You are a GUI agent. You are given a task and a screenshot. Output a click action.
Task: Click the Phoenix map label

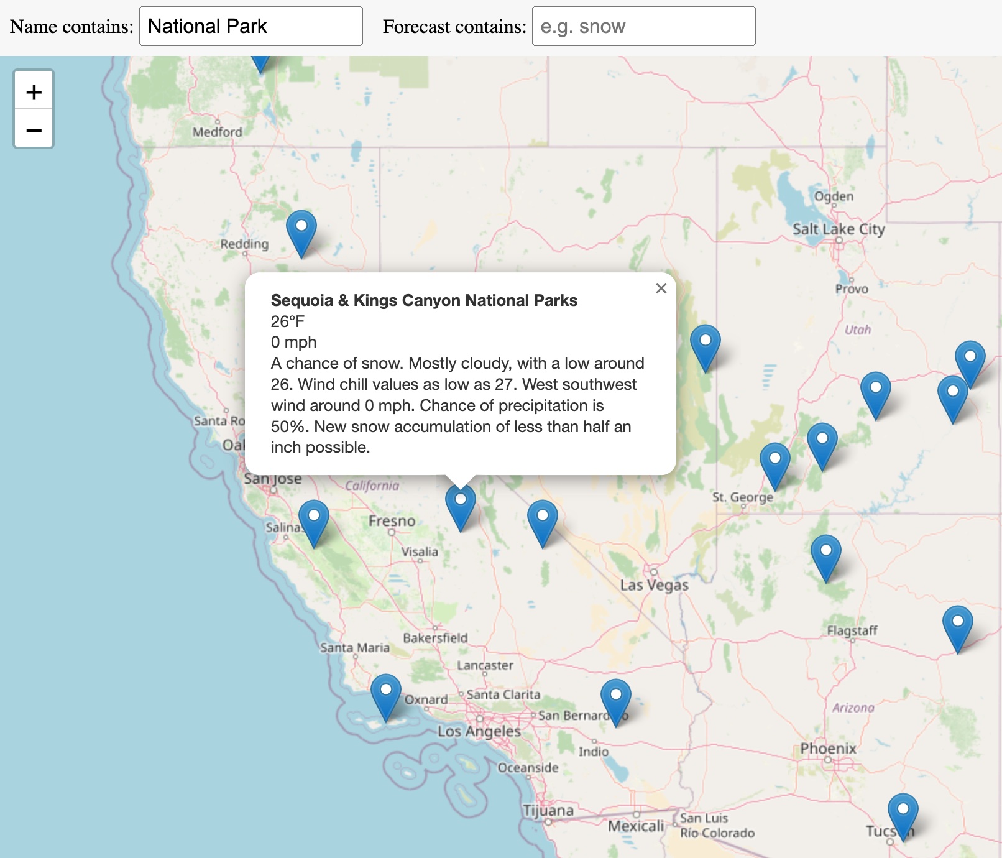click(828, 749)
